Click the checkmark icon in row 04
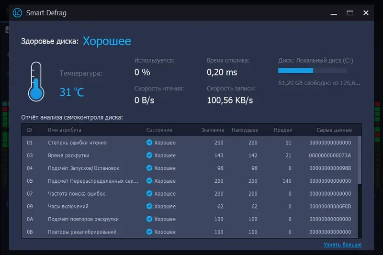 pyautogui.click(x=149, y=168)
